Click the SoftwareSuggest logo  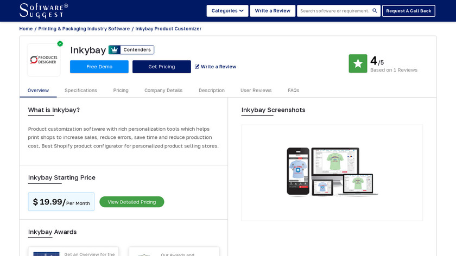click(43, 11)
